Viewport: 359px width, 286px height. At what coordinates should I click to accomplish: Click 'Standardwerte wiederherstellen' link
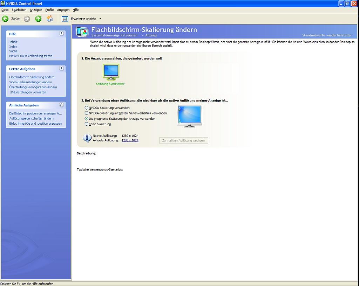pyautogui.click(x=327, y=35)
